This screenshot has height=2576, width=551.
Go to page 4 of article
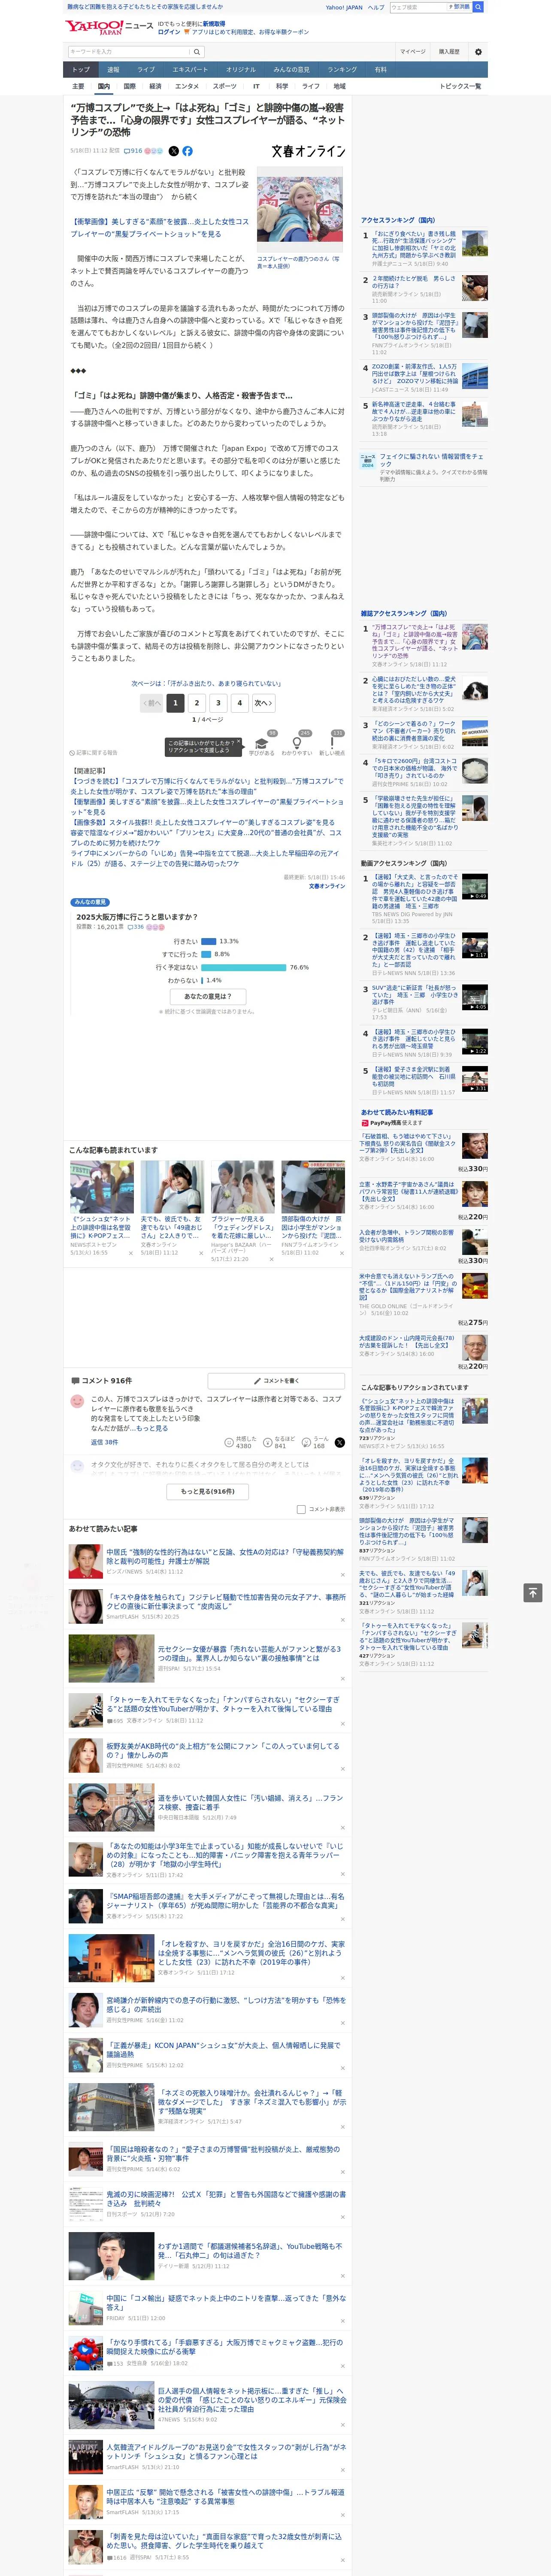coord(240,703)
